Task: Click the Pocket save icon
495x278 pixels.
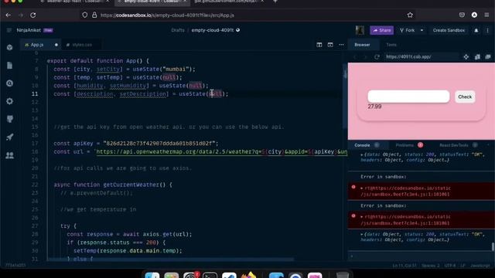Action: coord(462,15)
